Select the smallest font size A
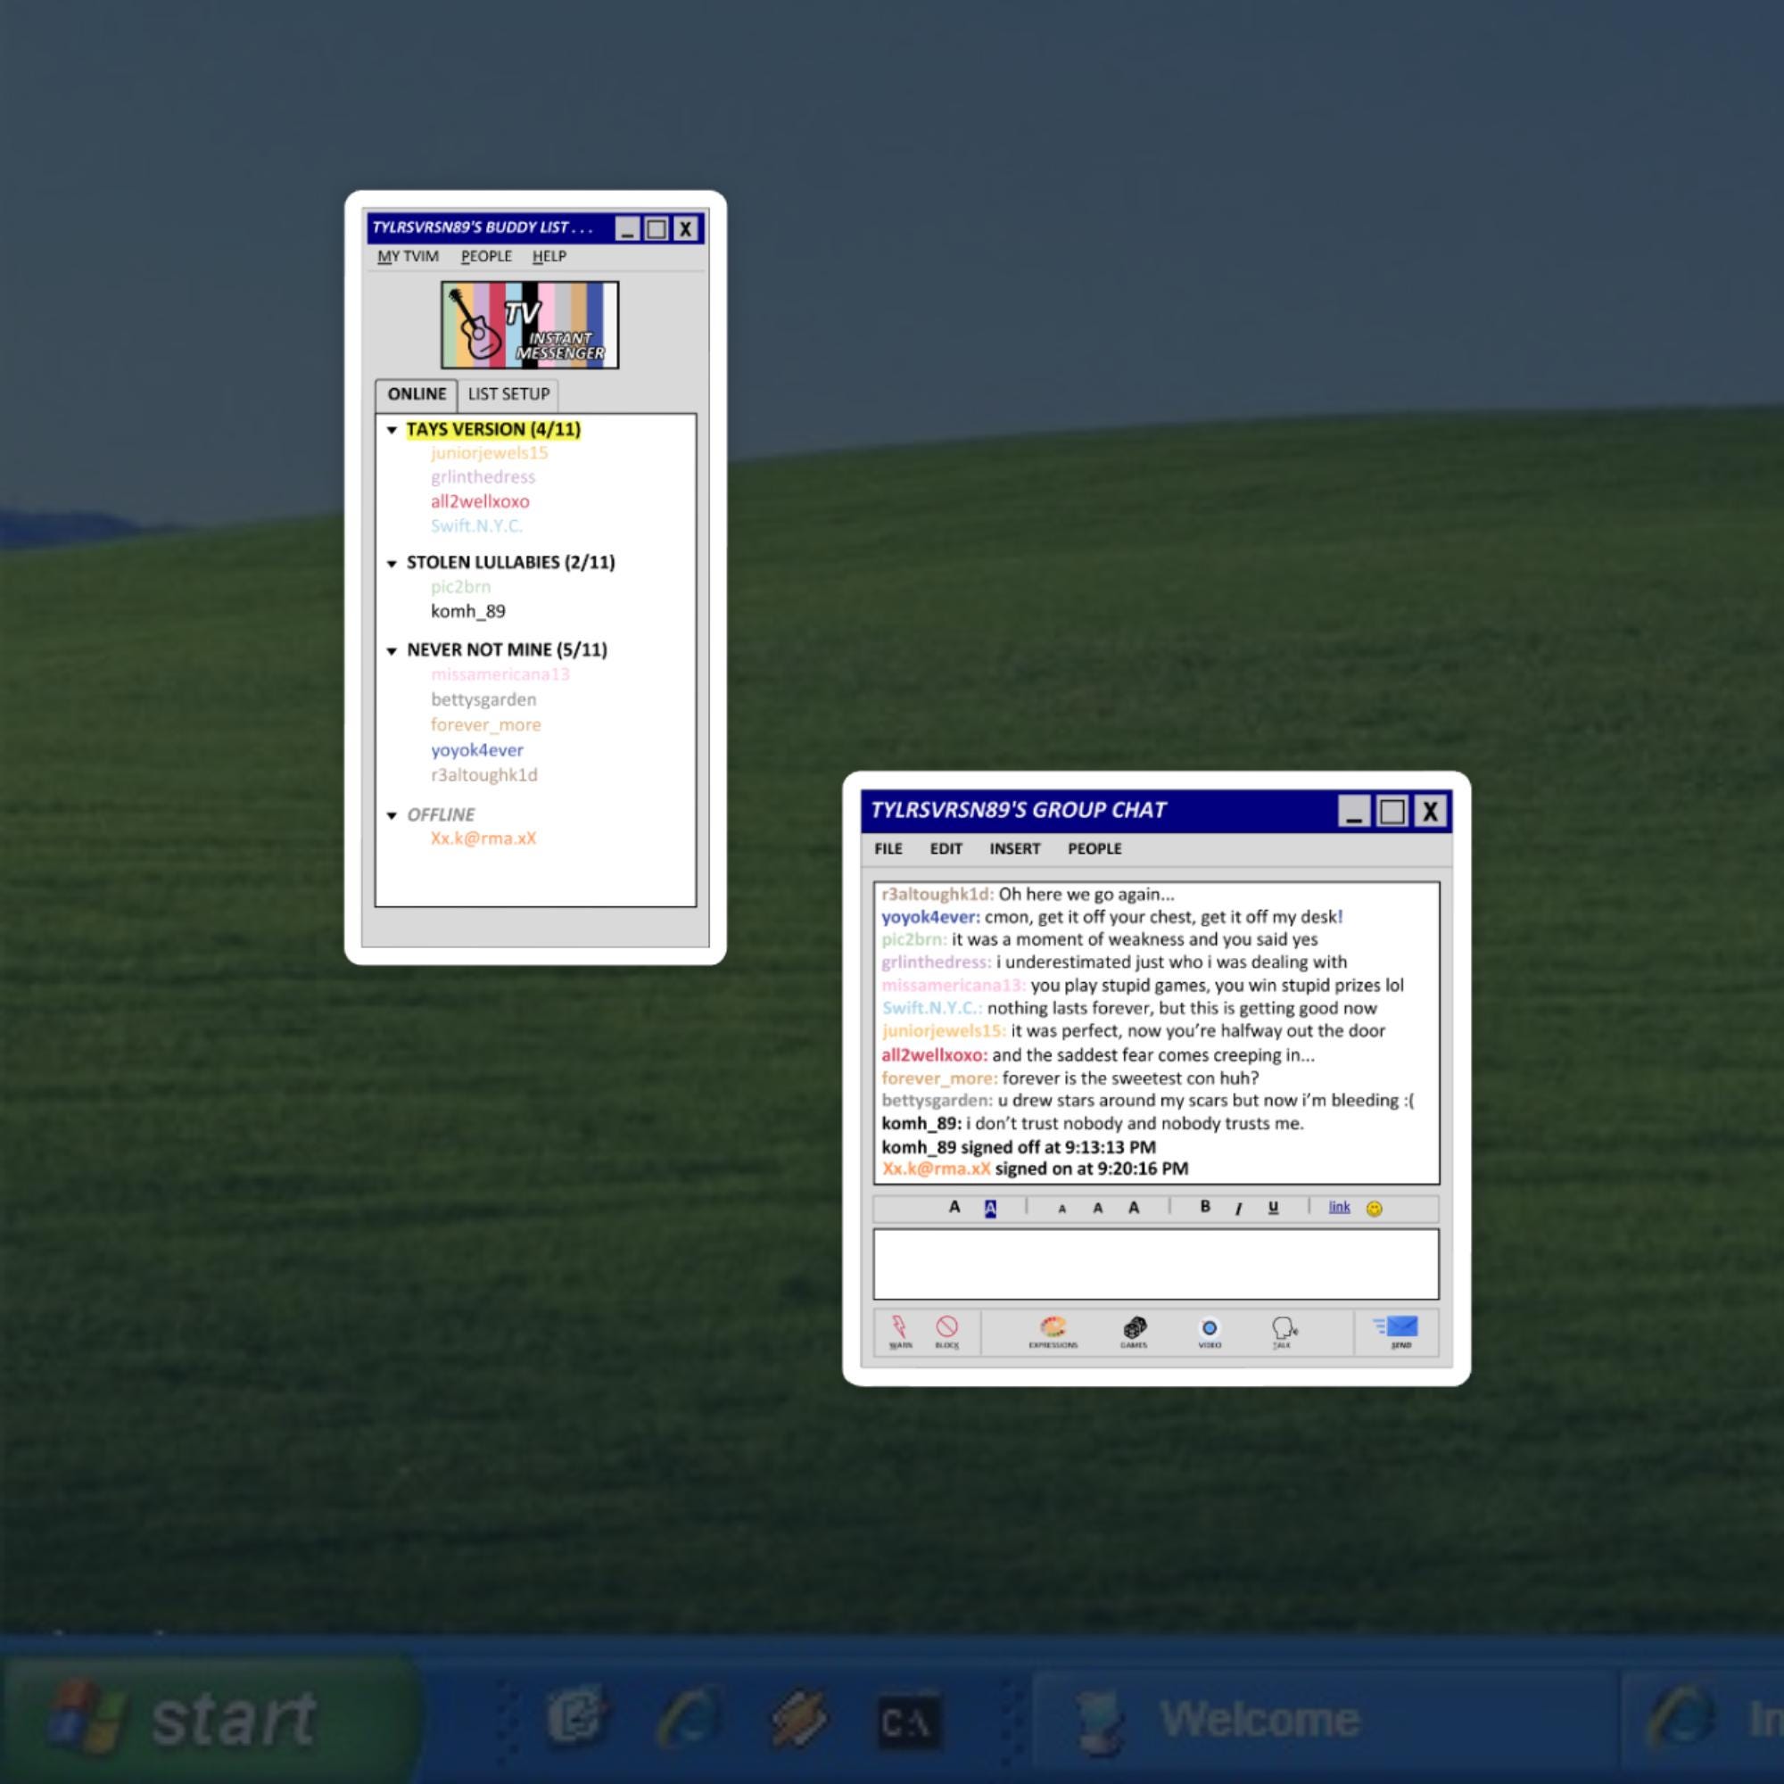Viewport: 1784px width, 1784px height. (1061, 1209)
